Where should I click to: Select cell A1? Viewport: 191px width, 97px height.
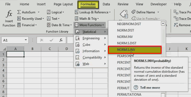click(15, 54)
